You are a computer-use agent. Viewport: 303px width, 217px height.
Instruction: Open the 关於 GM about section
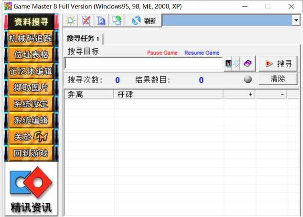coord(31,137)
